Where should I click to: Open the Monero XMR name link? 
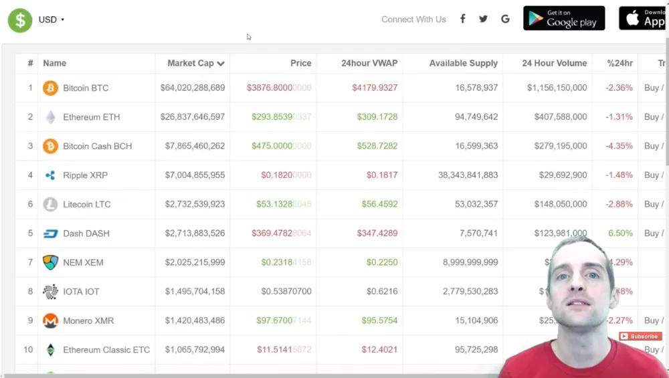point(88,320)
